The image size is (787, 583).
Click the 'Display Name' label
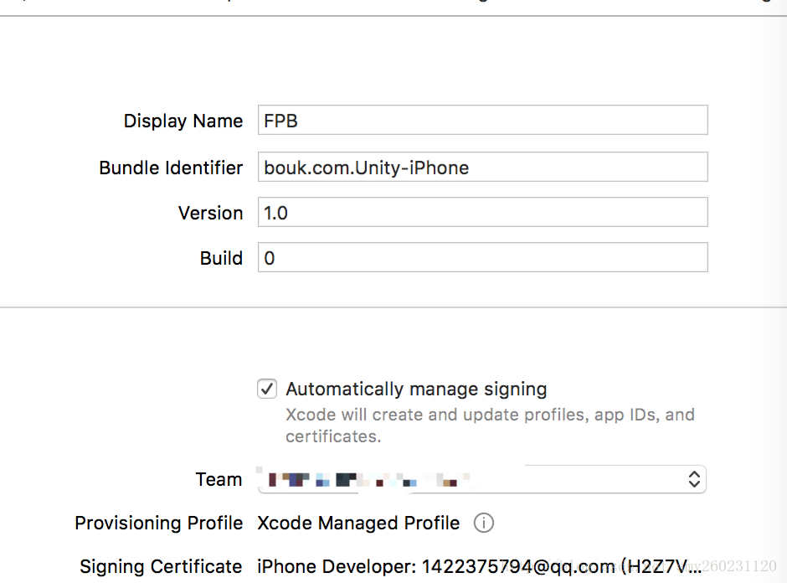click(x=183, y=121)
